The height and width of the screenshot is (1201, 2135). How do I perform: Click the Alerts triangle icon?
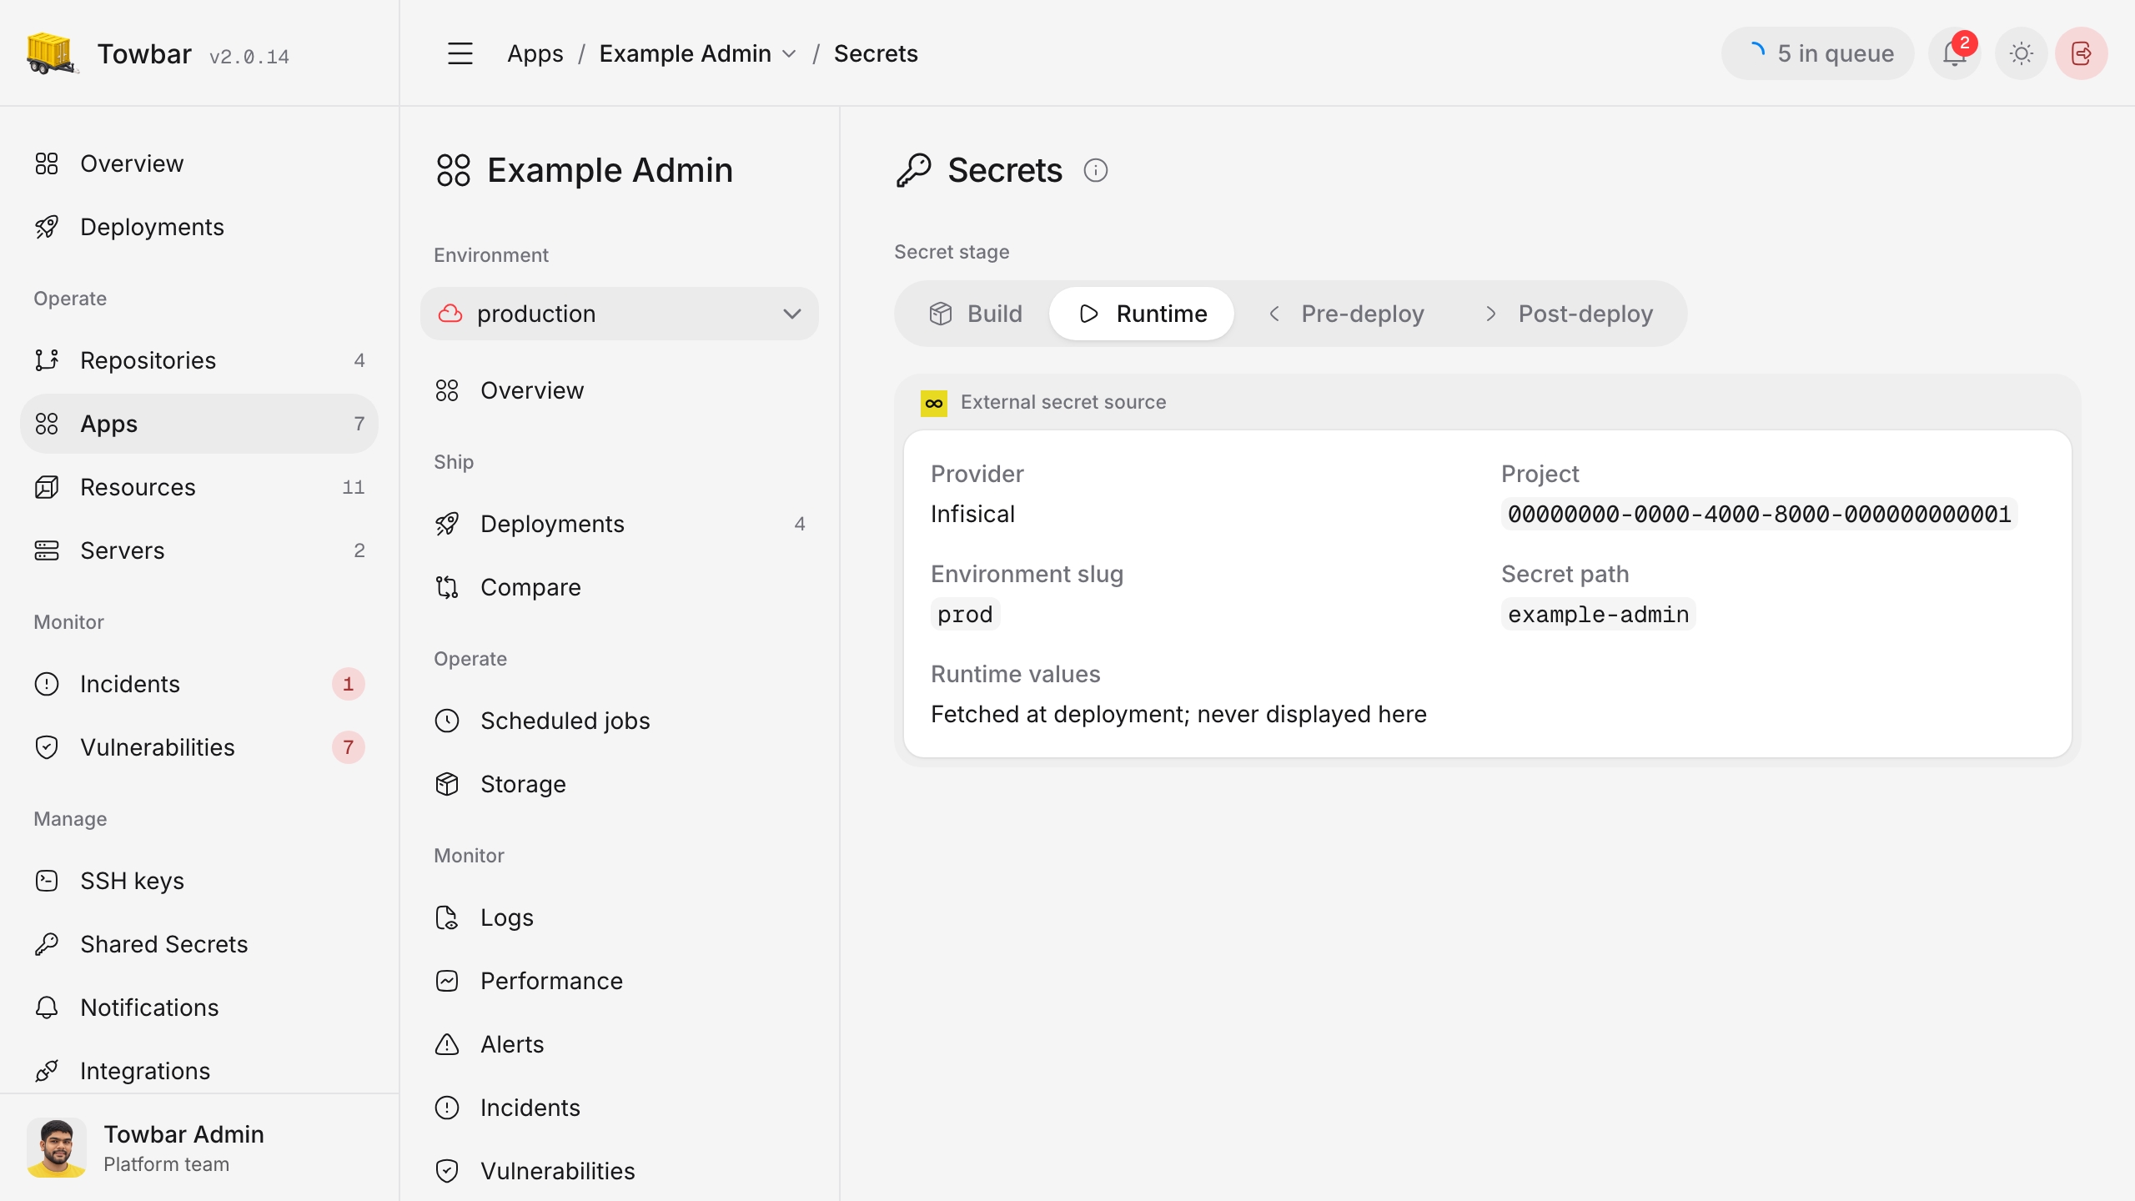tap(447, 1044)
